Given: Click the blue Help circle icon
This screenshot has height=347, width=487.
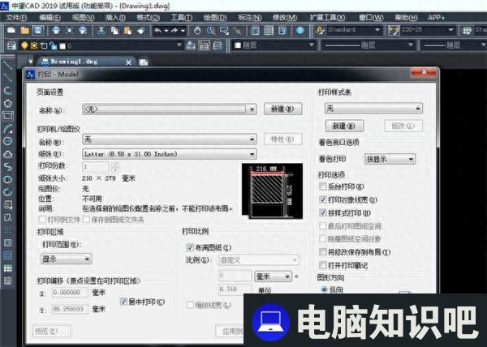Looking at the screenshot, I should pos(300,30).
